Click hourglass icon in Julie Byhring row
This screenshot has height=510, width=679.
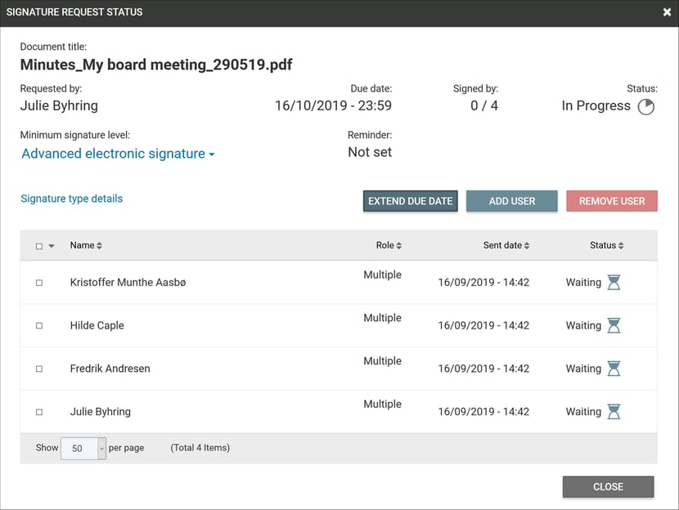[614, 411]
